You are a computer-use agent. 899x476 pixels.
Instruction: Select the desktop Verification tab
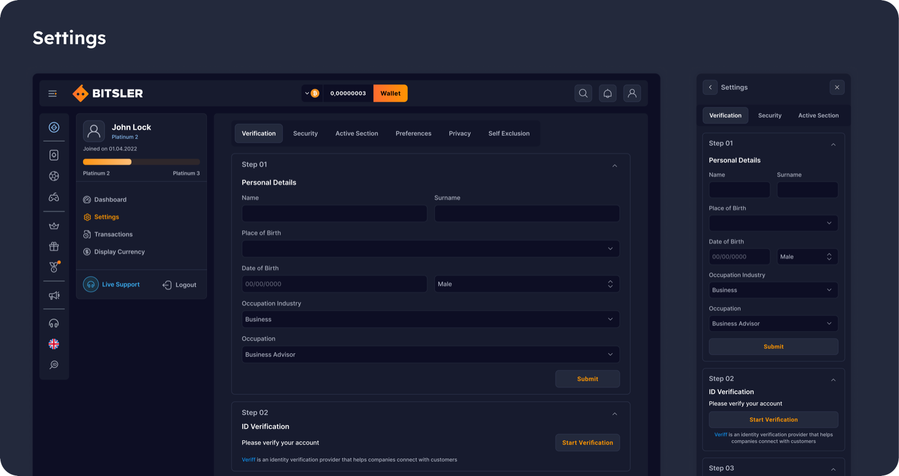coord(258,134)
